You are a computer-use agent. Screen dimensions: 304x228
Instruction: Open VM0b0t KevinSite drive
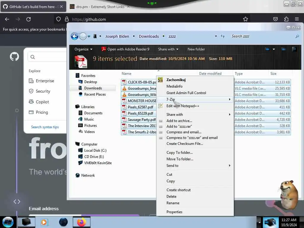point(95,163)
